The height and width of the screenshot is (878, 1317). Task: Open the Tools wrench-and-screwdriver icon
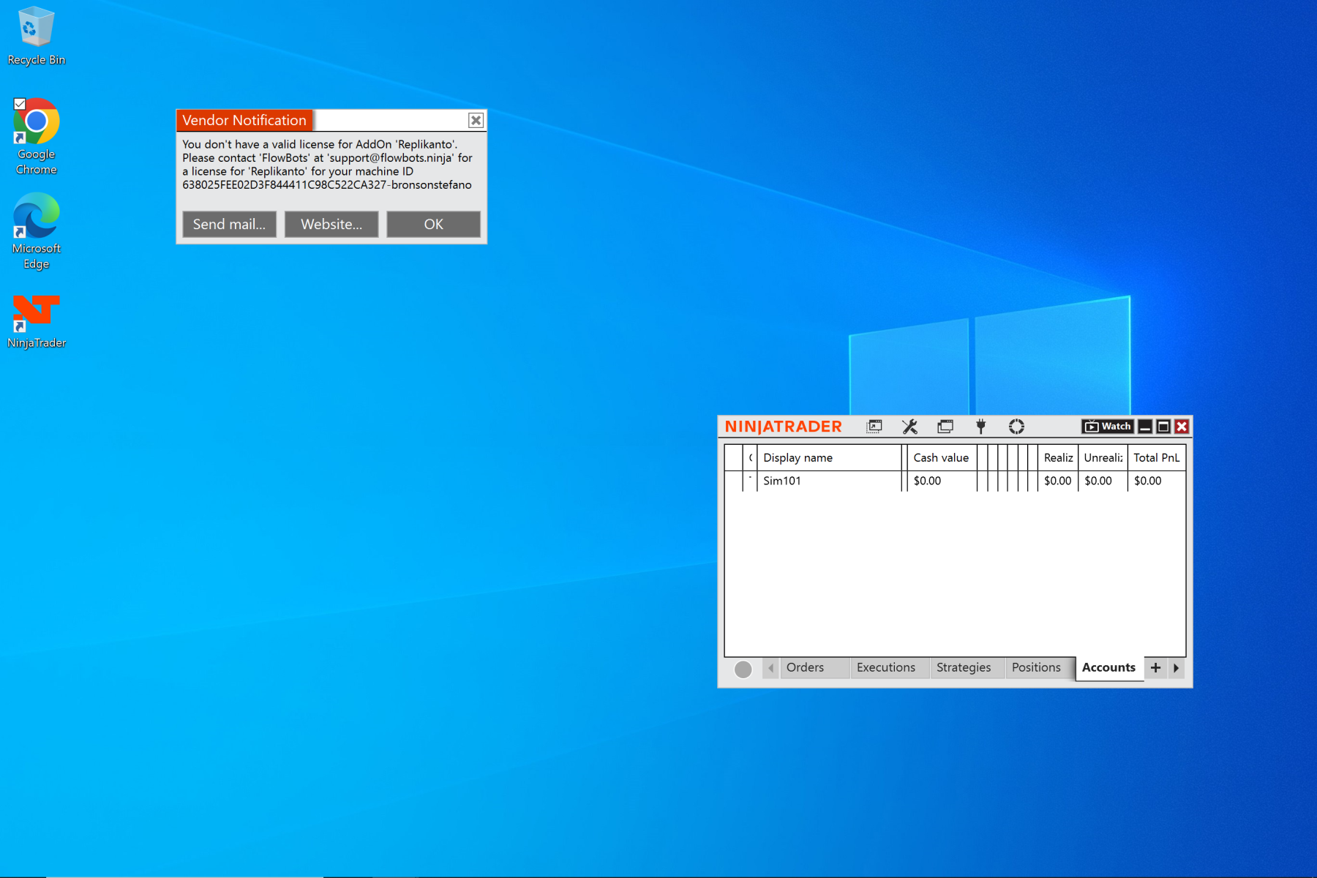tap(909, 427)
